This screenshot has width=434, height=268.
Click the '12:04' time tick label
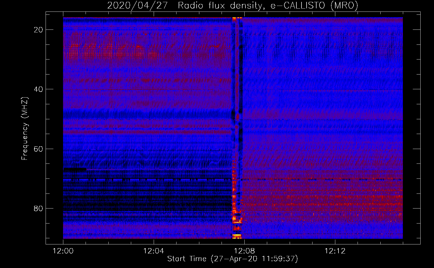(x=154, y=251)
